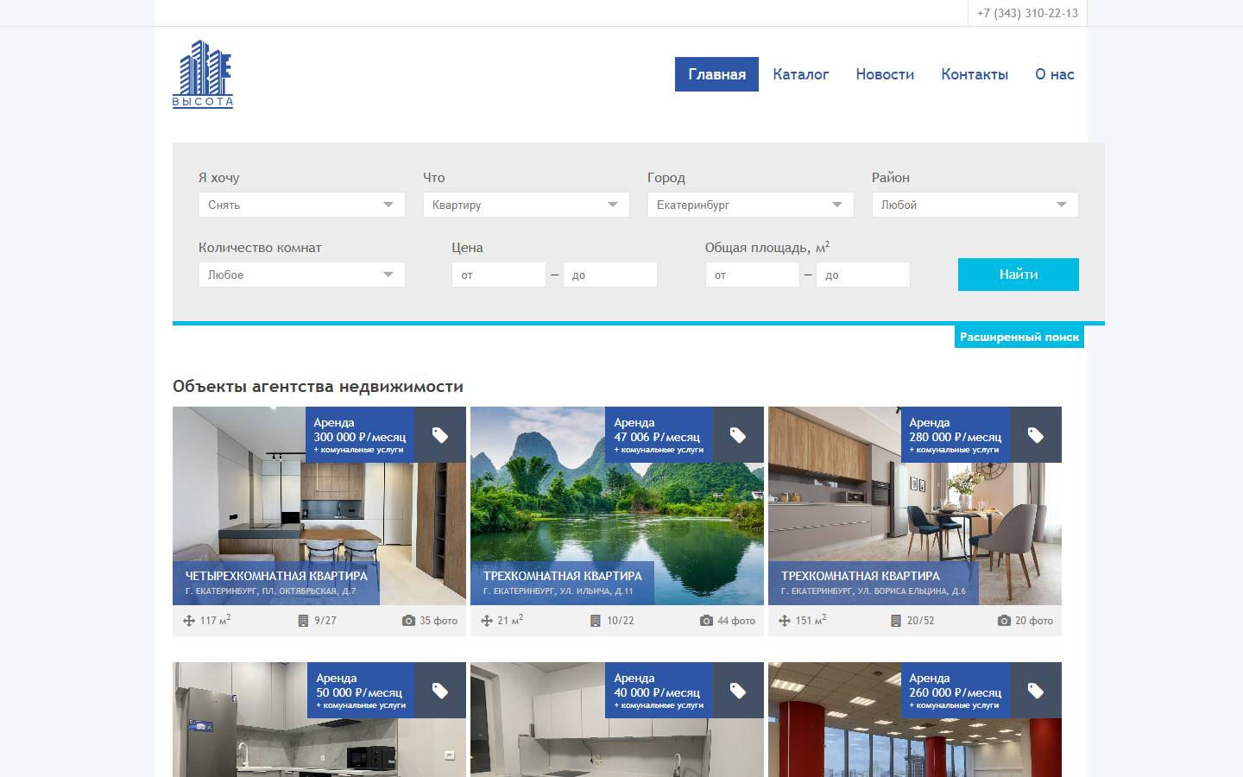Focus the Цена 'от' input field
Image resolution: width=1243 pixels, height=777 pixels.
499,275
